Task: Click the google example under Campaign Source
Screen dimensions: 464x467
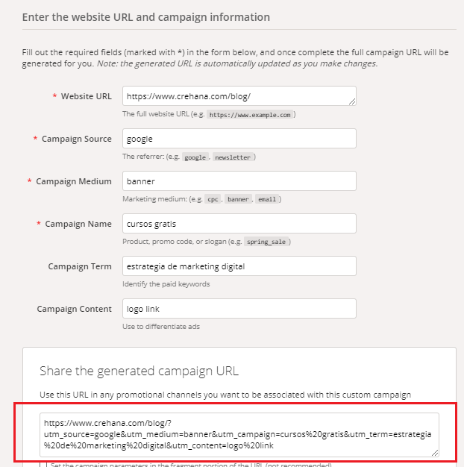Action: (x=195, y=157)
